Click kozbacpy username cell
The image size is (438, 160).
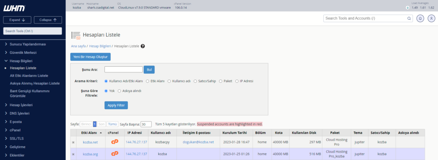pos(162,142)
